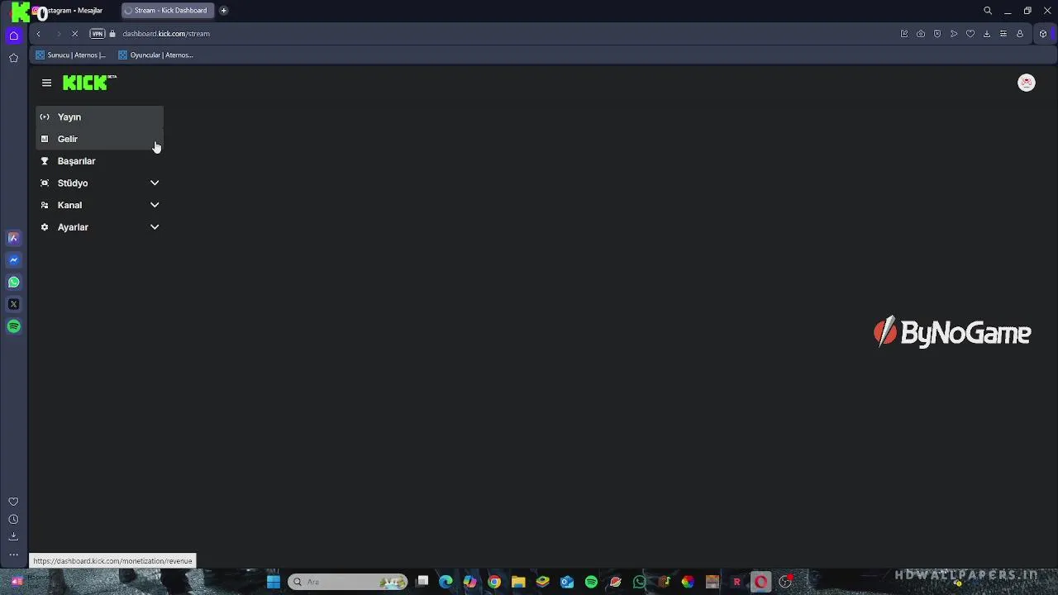Open downloads in Opera sidebar
Image resolution: width=1058 pixels, height=595 pixels.
[13, 537]
